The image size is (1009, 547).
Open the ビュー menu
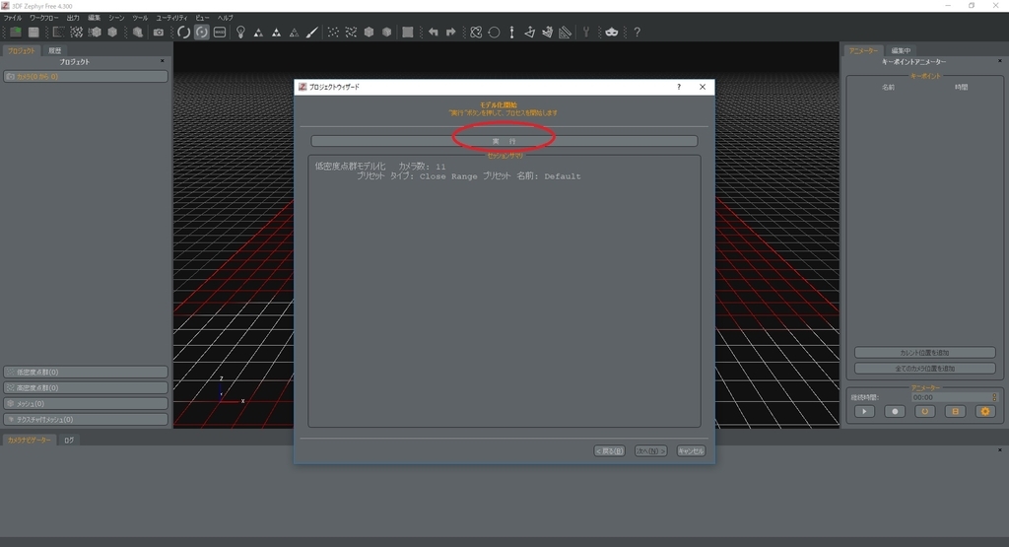coord(202,18)
